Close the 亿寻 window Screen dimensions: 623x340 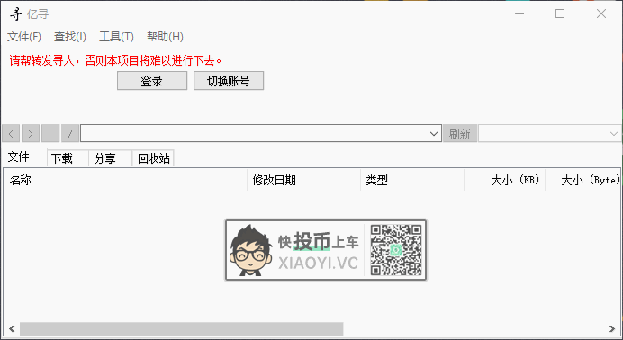click(601, 13)
